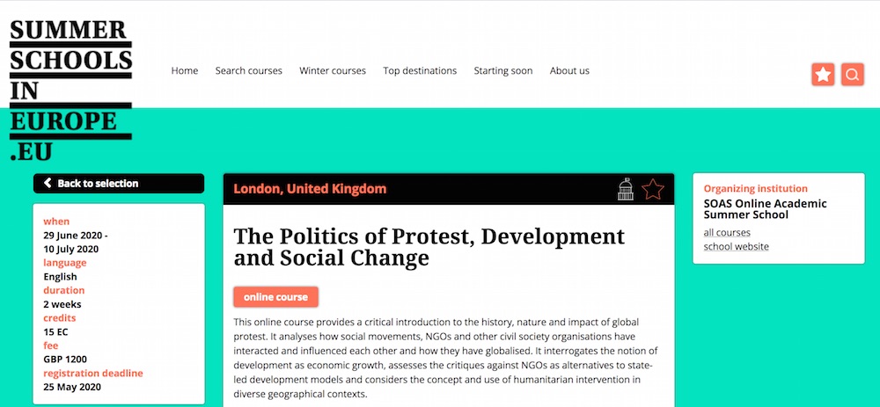Select Winter courses in navigation

333,71
